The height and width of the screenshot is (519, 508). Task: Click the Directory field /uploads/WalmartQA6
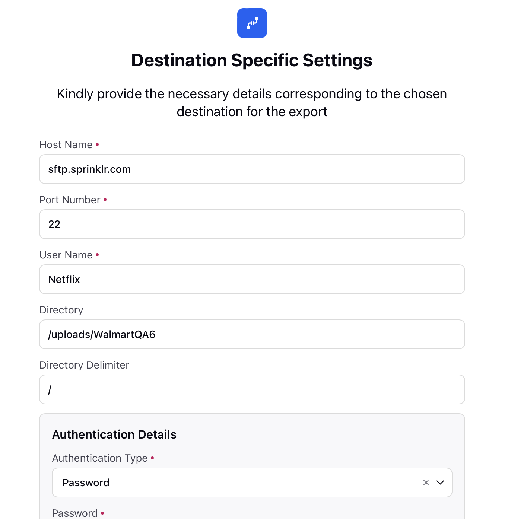[x=252, y=334]
